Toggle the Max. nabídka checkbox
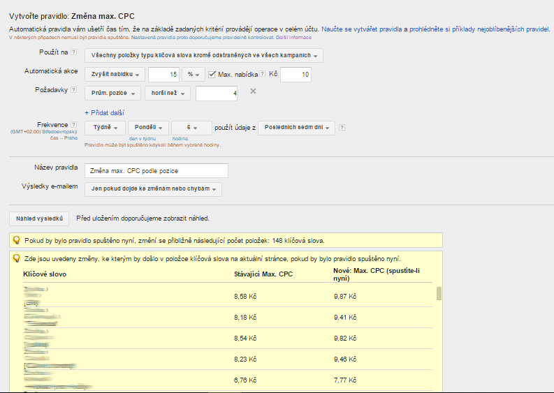The image size is (554, 393). tap(212, 74)
